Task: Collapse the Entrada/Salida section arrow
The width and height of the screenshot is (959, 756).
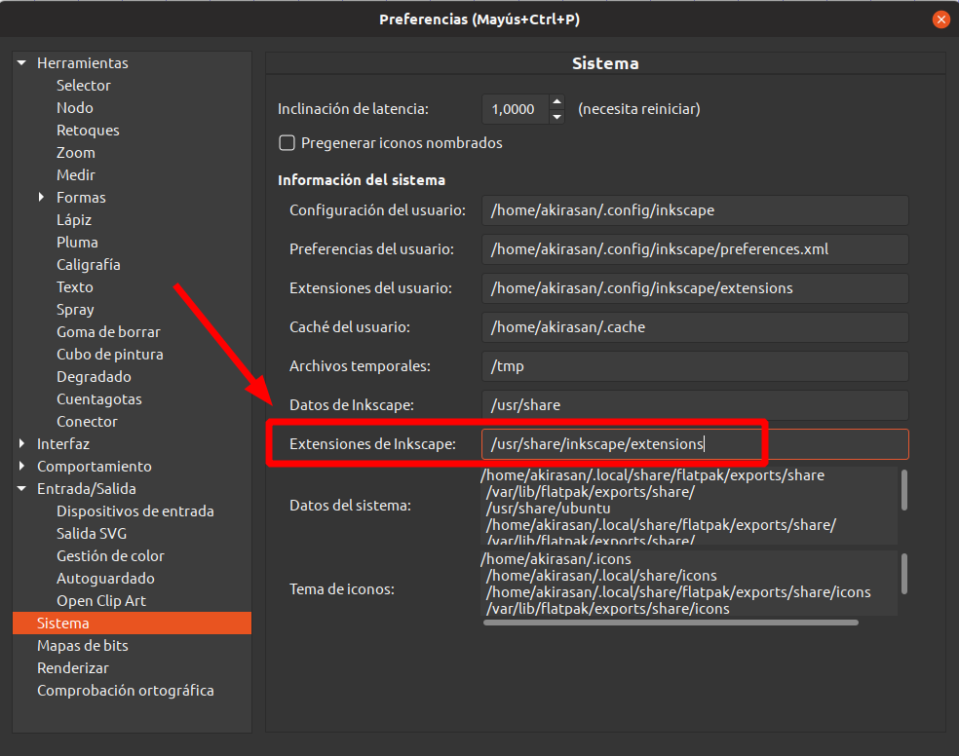Action: pos(21,488)
